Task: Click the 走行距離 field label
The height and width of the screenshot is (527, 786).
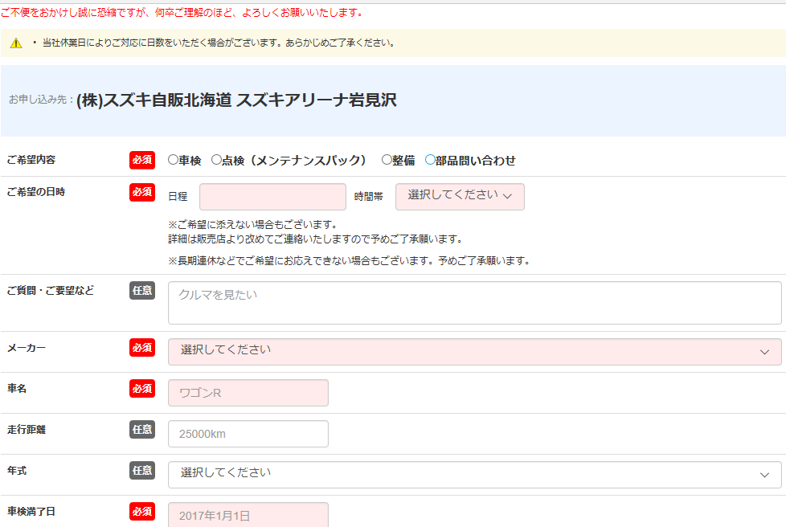Action: click(x=26, y=429)
